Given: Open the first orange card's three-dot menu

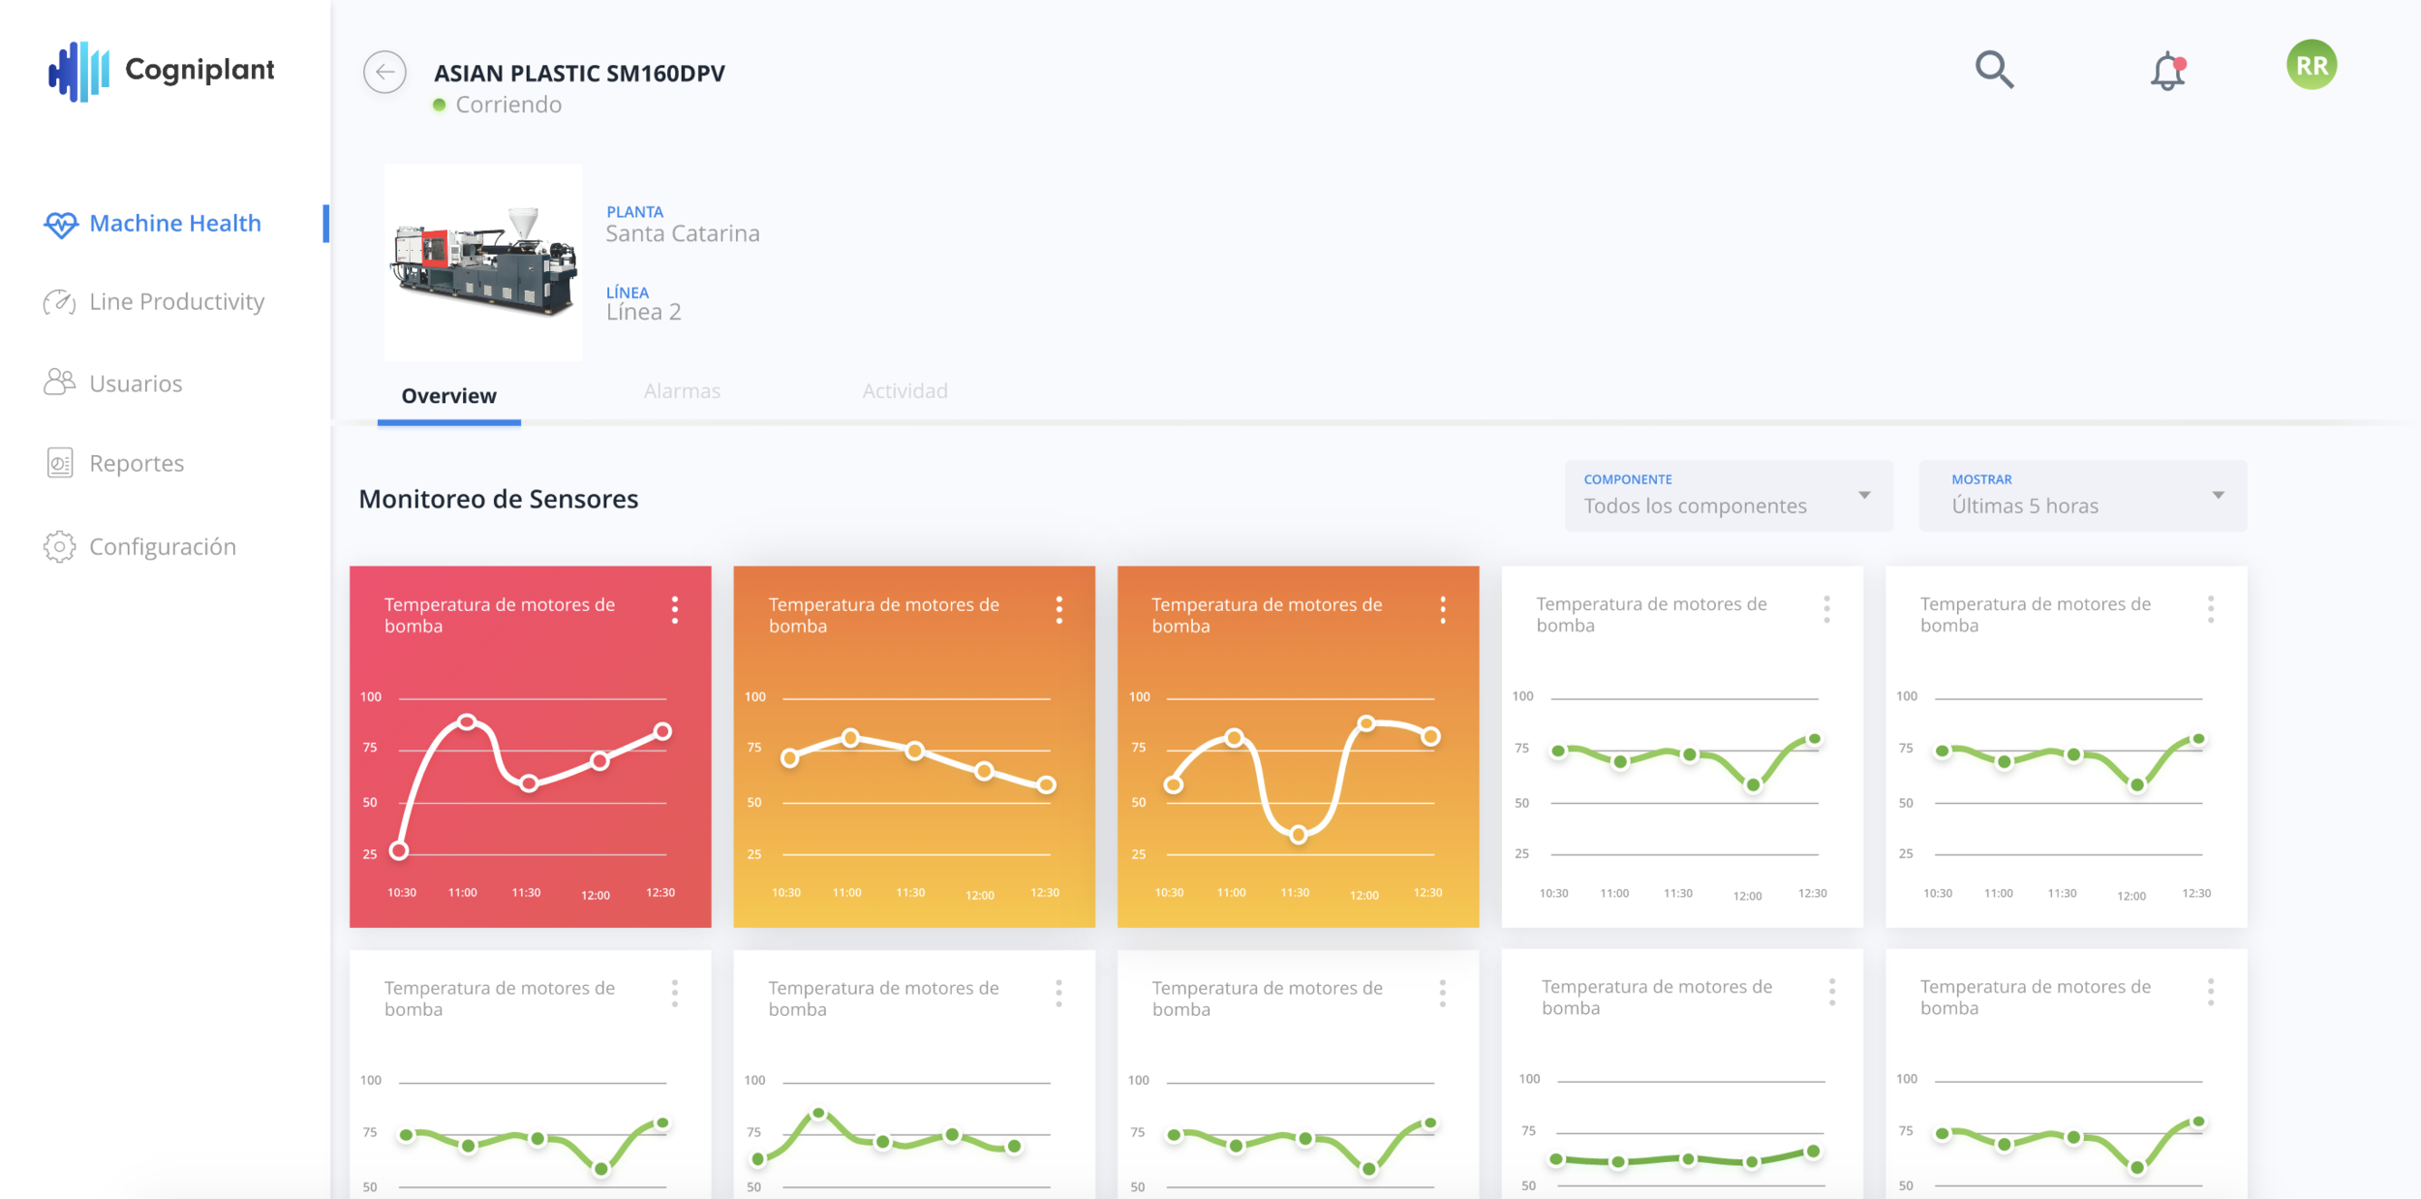Looking at the screenshot, I should click(x=1058, y=610).
